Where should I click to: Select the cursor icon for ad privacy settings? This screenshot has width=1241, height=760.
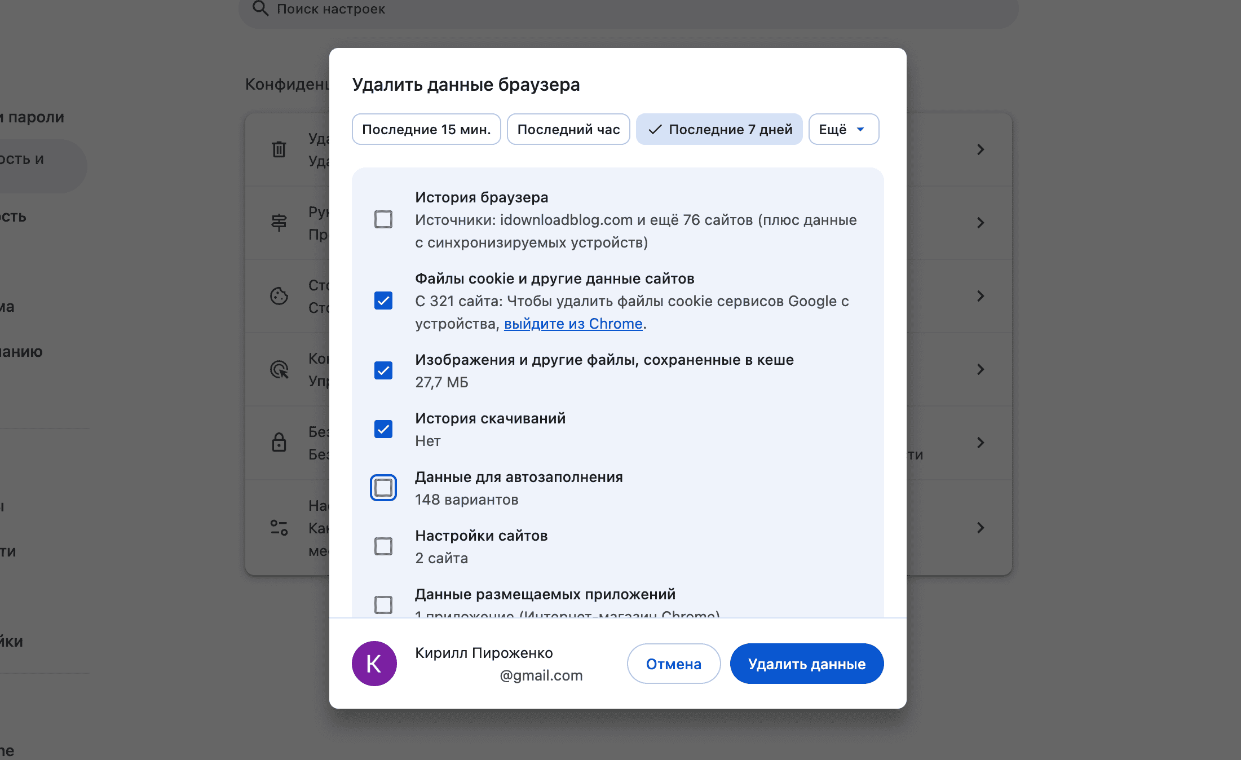click(279, 369)
